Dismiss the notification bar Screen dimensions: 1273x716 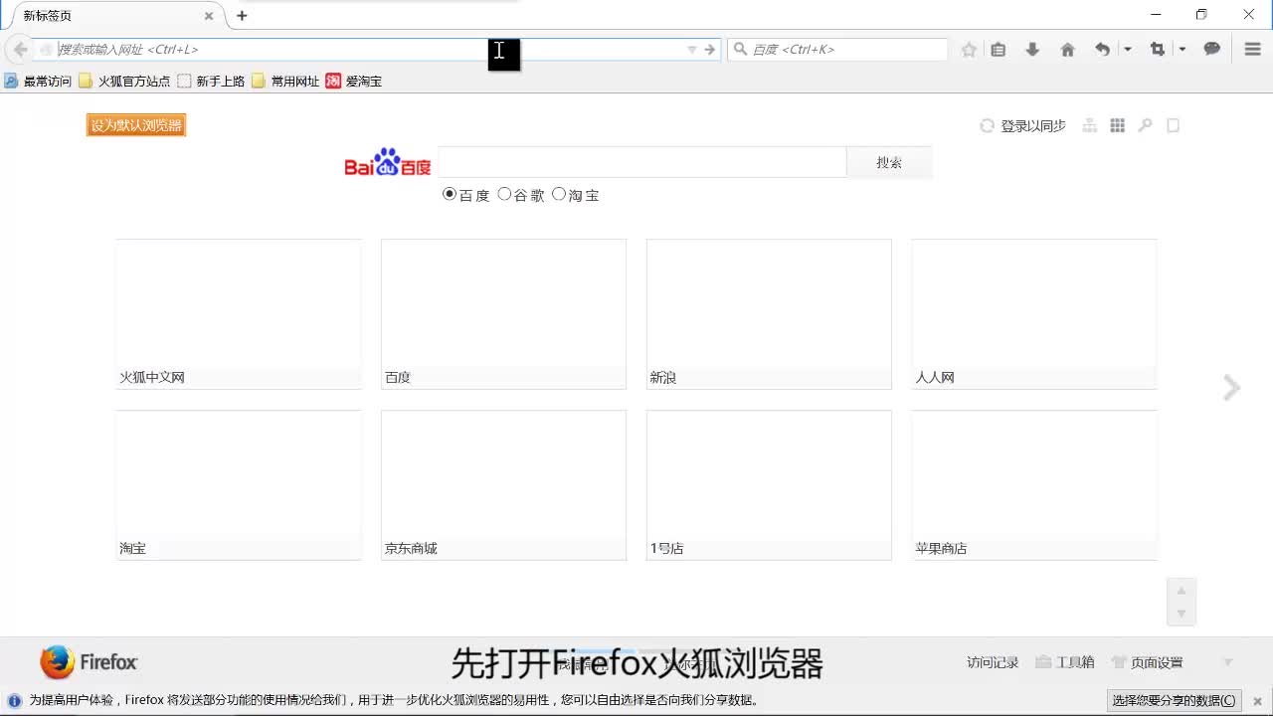click(1257, 701)
